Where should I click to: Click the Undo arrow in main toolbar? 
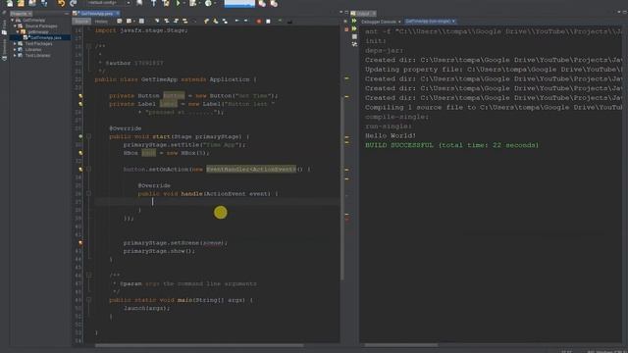click(x=61, y=4)
